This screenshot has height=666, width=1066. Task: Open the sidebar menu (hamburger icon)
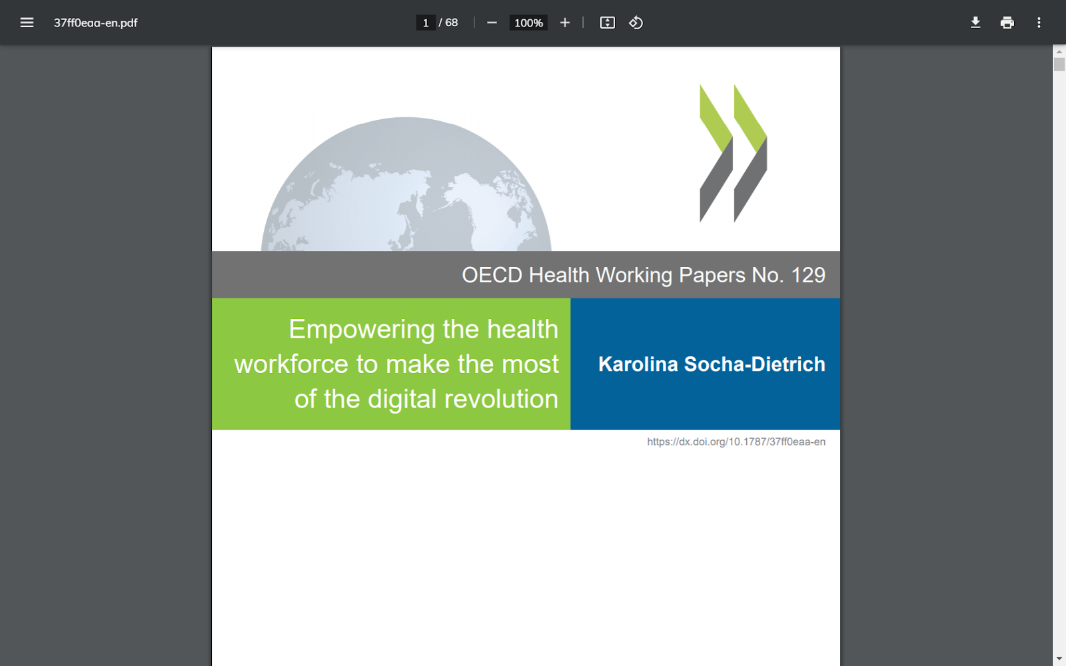27,23
